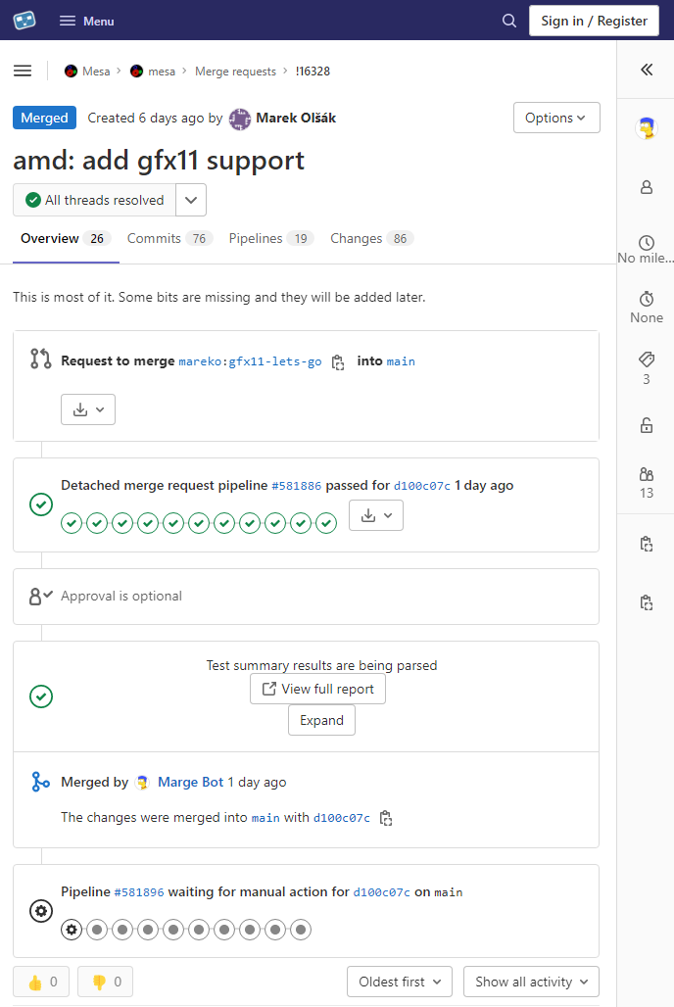The height and width of the screenshot is (1007, 674).
Task: Expand the threads resolved dropdown arrow
Action: click(191, 200)
